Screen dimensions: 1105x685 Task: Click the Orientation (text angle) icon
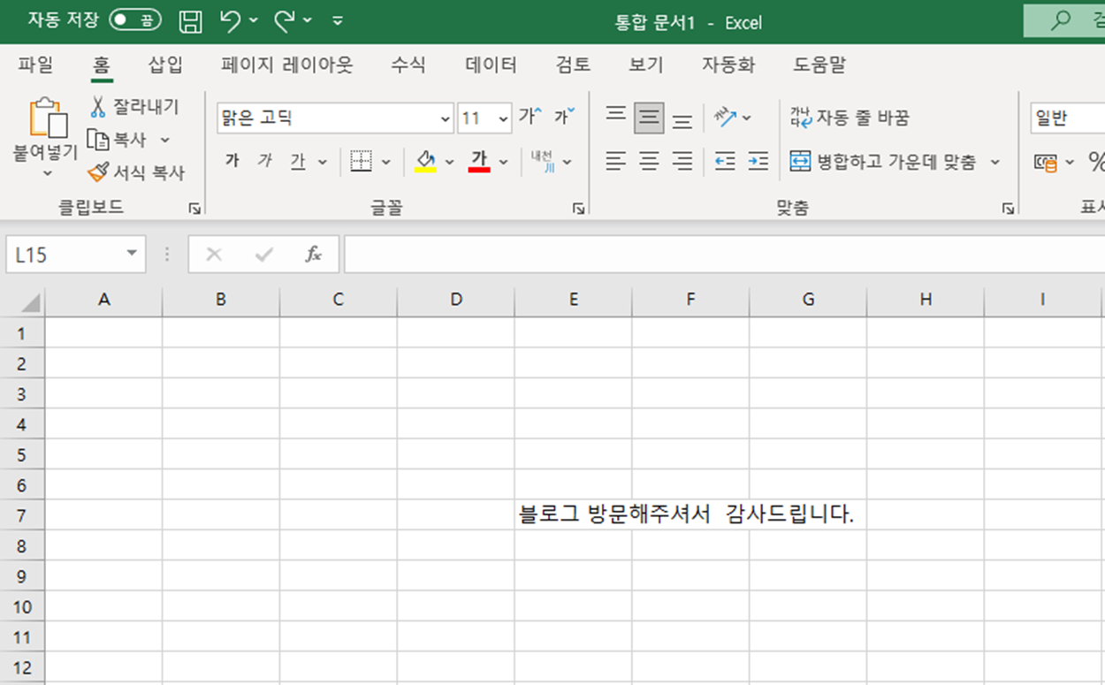[x=726, y=117]
